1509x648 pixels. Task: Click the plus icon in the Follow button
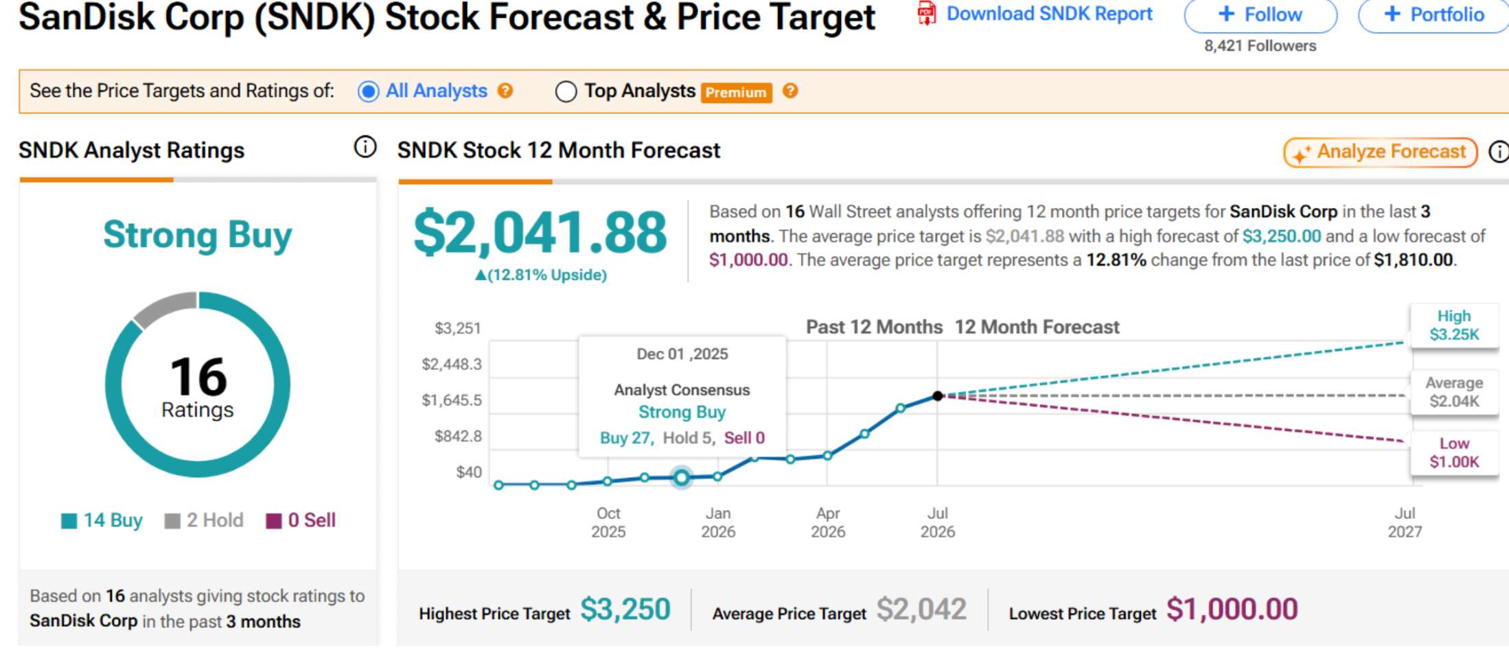[1226, 14]
